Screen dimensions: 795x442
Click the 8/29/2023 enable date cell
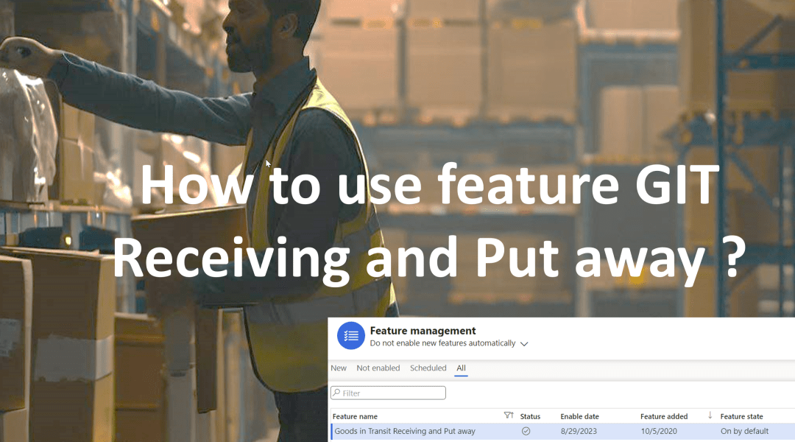click(x=579, y=431)
